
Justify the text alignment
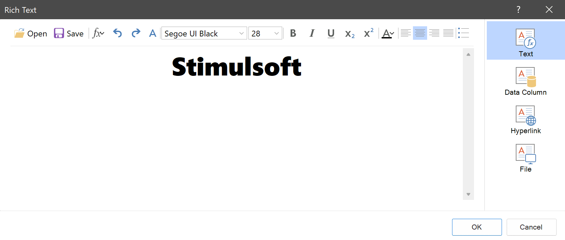(x=448, y=33)
